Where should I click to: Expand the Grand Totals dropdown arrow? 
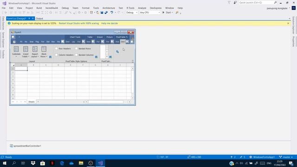29,57
